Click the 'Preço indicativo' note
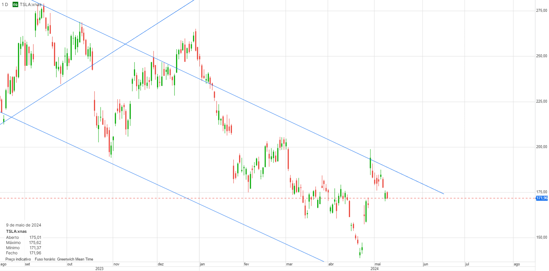This screenshot has width=549, height=271. click(18, 259)
